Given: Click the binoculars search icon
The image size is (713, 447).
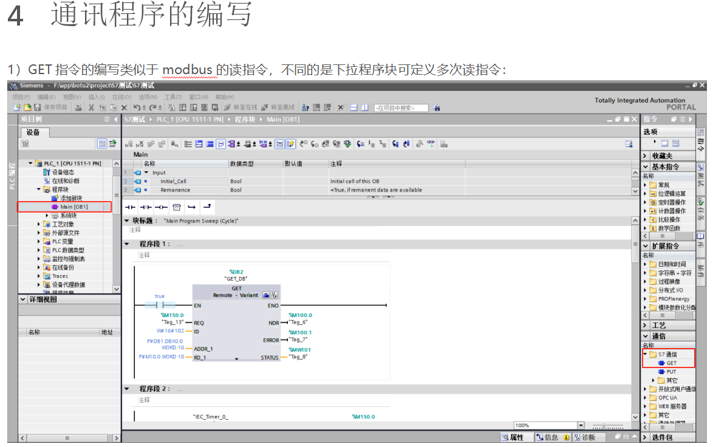Looking at the screenshot, I should click(x=437, y=107).
